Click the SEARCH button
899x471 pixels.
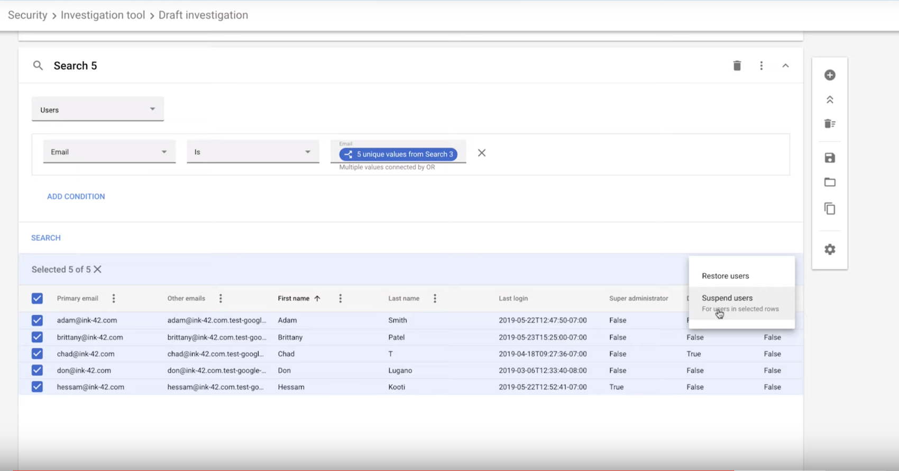pos(46,238)
